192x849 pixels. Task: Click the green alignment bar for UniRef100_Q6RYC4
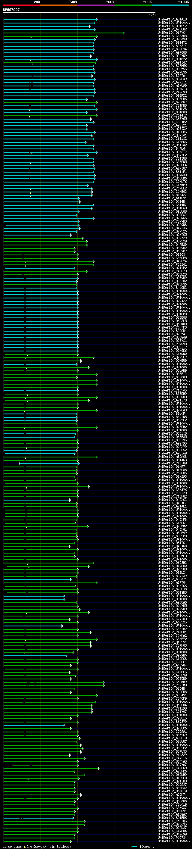tap(64, 33)
